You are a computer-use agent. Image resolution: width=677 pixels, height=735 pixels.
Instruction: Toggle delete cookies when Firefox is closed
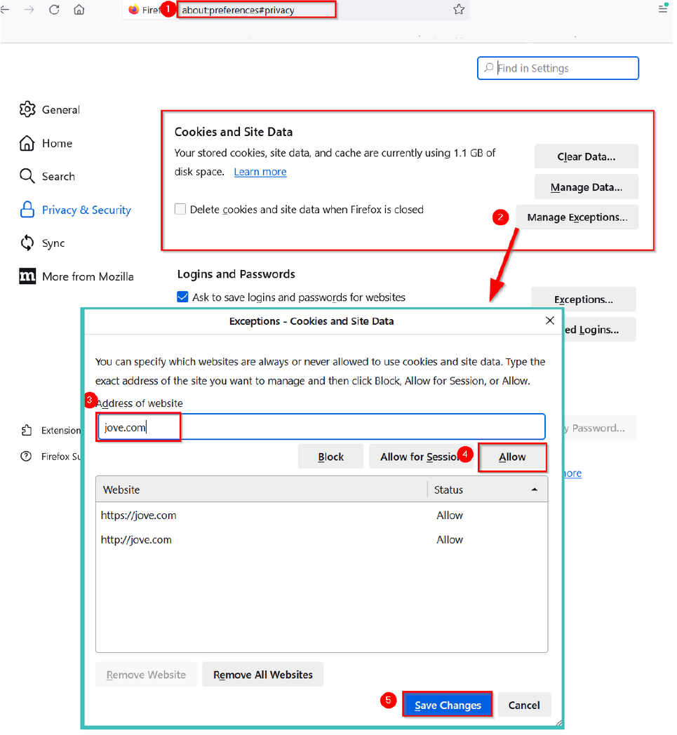(x=180, y=209)
